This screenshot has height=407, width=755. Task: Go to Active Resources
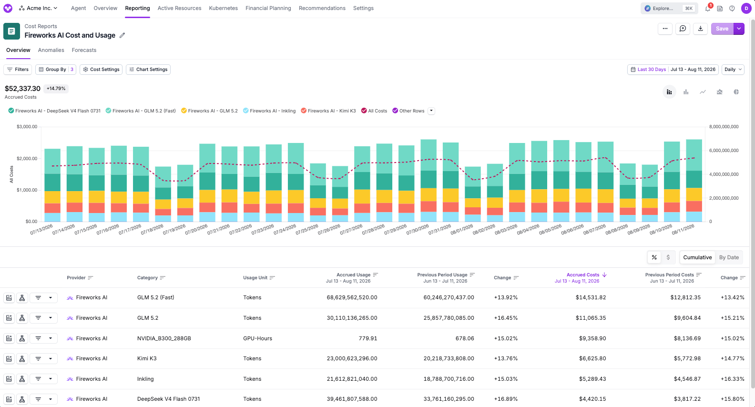179,8
